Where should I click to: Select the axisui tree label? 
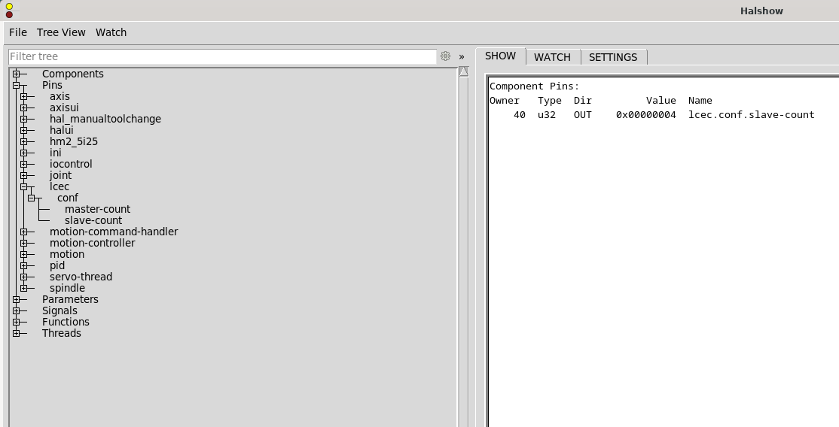pyautogui.click(x=64, y=108)
